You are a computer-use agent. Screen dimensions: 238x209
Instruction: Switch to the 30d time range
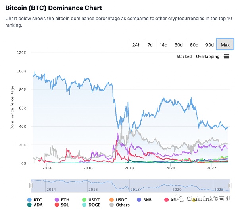pyautogui.click(x=178, y=45)
